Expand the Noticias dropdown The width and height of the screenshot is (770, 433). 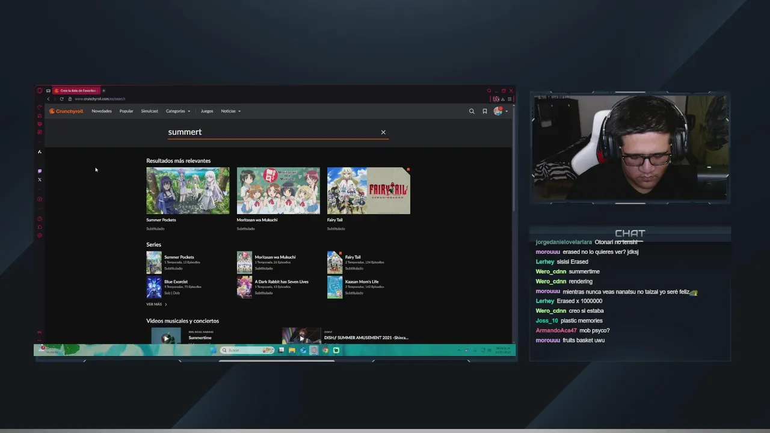(x=230, y=111)
